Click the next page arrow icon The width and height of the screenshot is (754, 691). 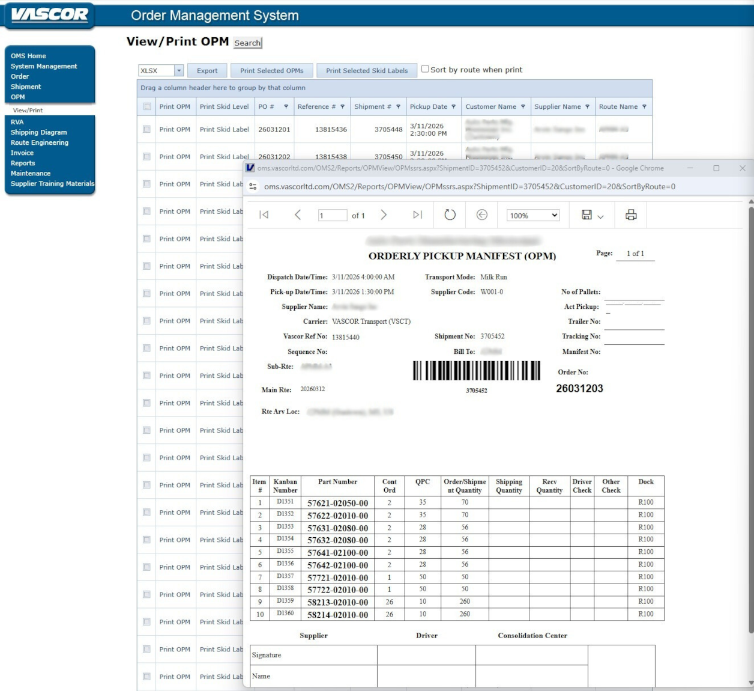click(384, 215)
